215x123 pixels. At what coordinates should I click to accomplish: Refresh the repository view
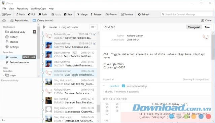[144, 14]
